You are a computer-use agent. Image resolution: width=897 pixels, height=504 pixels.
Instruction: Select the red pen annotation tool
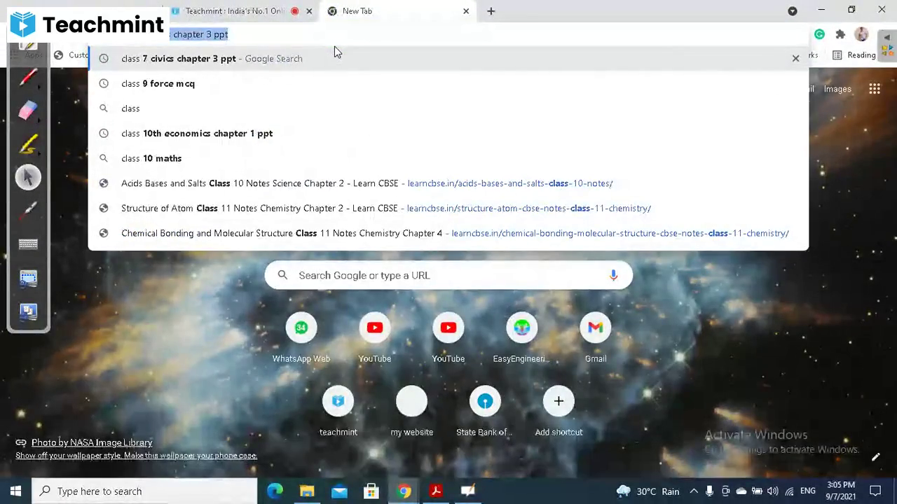[28, 77]
